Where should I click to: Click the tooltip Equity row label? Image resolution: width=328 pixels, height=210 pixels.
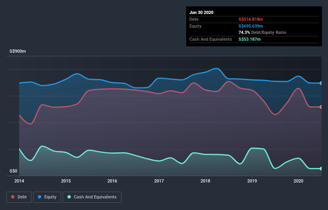(x=195, y=26)
